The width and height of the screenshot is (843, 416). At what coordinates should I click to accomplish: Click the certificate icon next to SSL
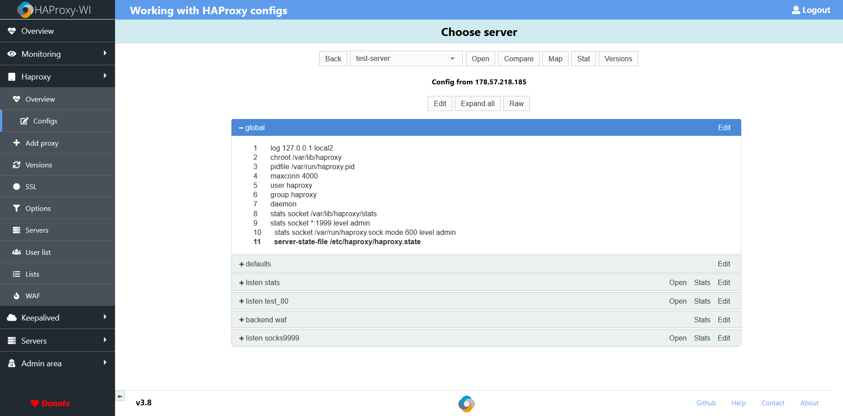pyautogui.click(x=16, y=186)
